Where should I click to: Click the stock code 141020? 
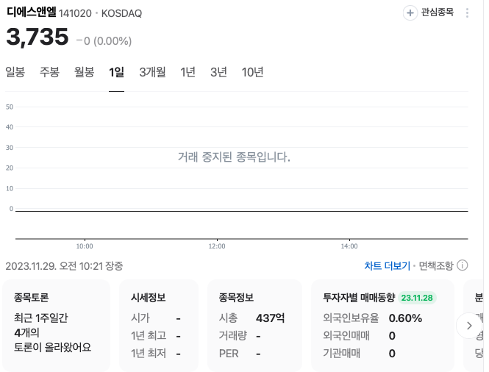(75, 13)
